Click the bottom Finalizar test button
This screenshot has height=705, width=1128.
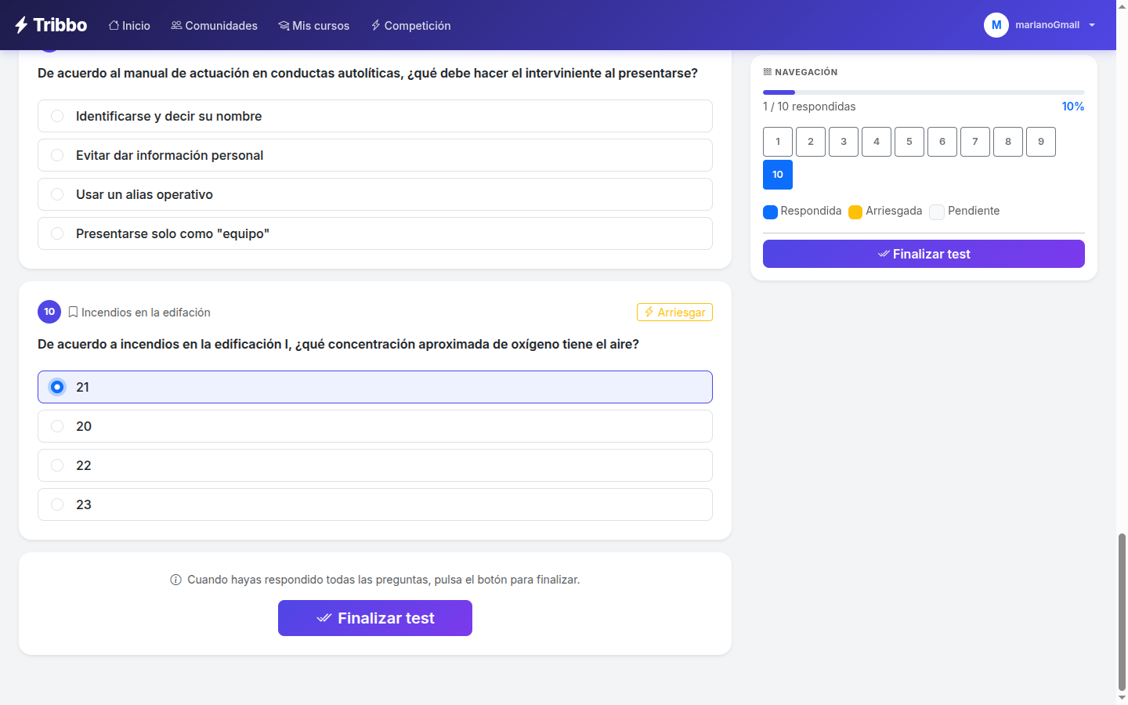tap(375, 618)
